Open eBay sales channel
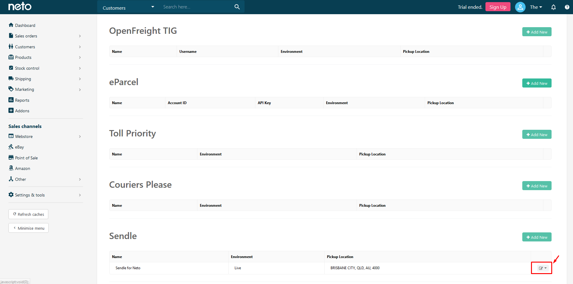 point(19,147)
